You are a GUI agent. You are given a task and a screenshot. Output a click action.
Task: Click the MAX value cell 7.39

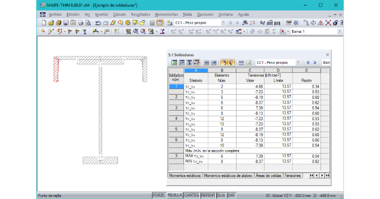tap(250, 156)
